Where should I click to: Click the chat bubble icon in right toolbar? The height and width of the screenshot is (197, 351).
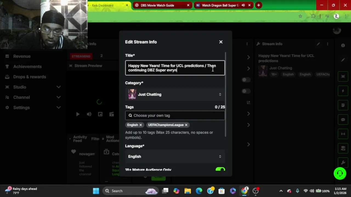pos(343,120)
